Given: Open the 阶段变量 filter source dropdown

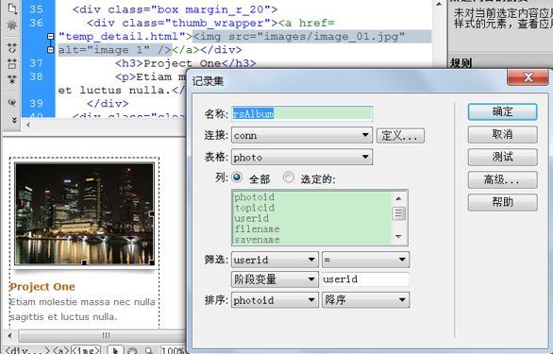Looking at the screenshot, I should point(276,279).
